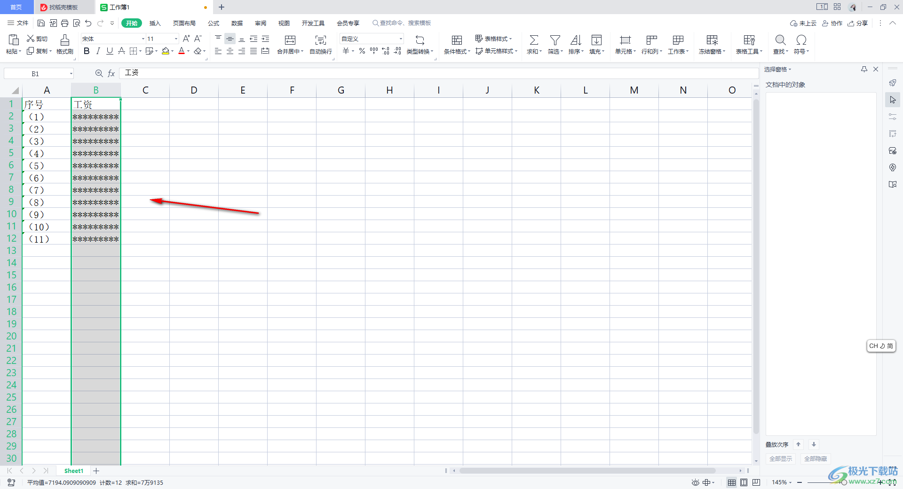Click the Freeze panes icon
Screen dimensions: 903x489
(x=712, y=40)
